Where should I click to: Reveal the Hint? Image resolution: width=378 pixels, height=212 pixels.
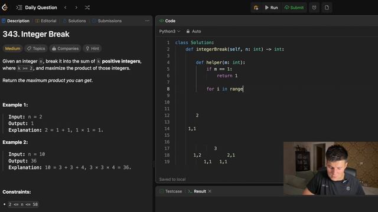click(x=92, y=48)
